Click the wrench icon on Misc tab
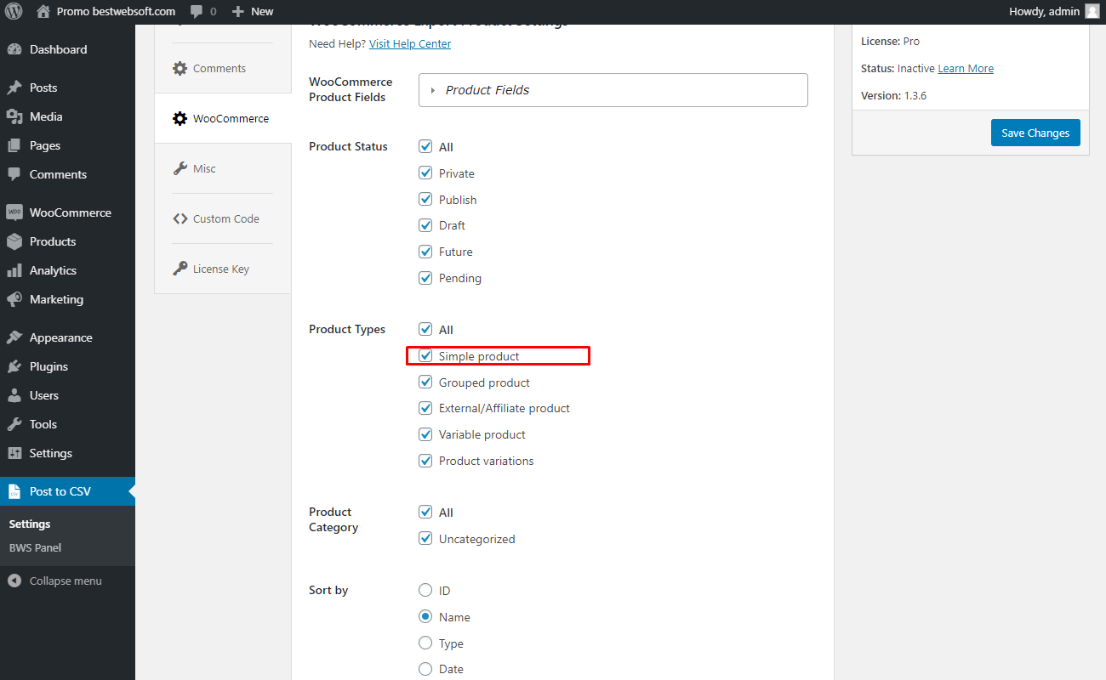Image resolution: width=1106 pixels, height=680 pixels. 180,169
